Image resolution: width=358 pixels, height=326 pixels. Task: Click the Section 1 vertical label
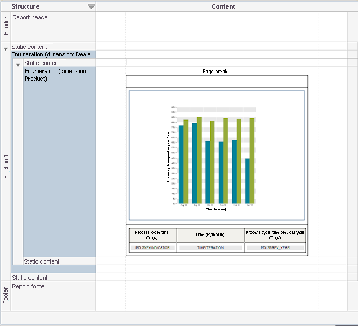pos(6,166)
